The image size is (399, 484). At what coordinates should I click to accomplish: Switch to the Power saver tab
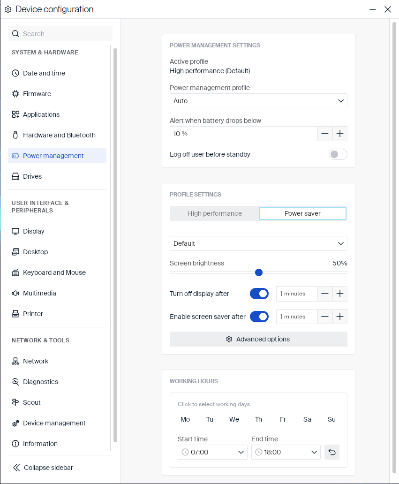click(x=302, y=213)
